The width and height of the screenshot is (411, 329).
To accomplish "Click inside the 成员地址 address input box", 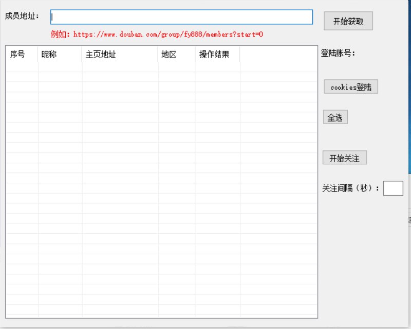I will [x=180, y=17].
